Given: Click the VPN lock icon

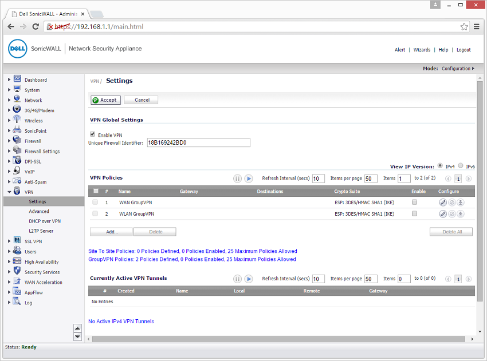Looking at the screenshot, I should point(17,191).
